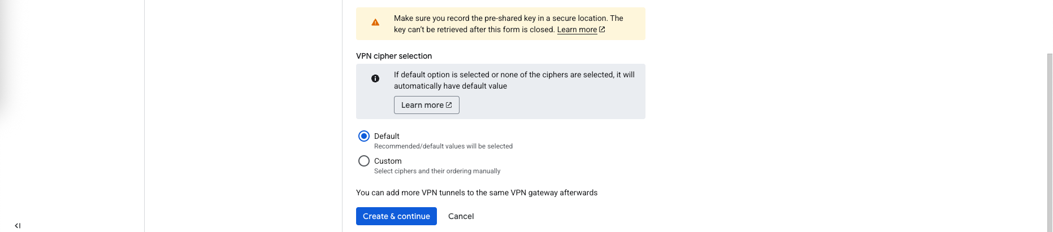1053x232 pixels.
Task: Select the Default cipher radio button
Action: click(364, 136)
